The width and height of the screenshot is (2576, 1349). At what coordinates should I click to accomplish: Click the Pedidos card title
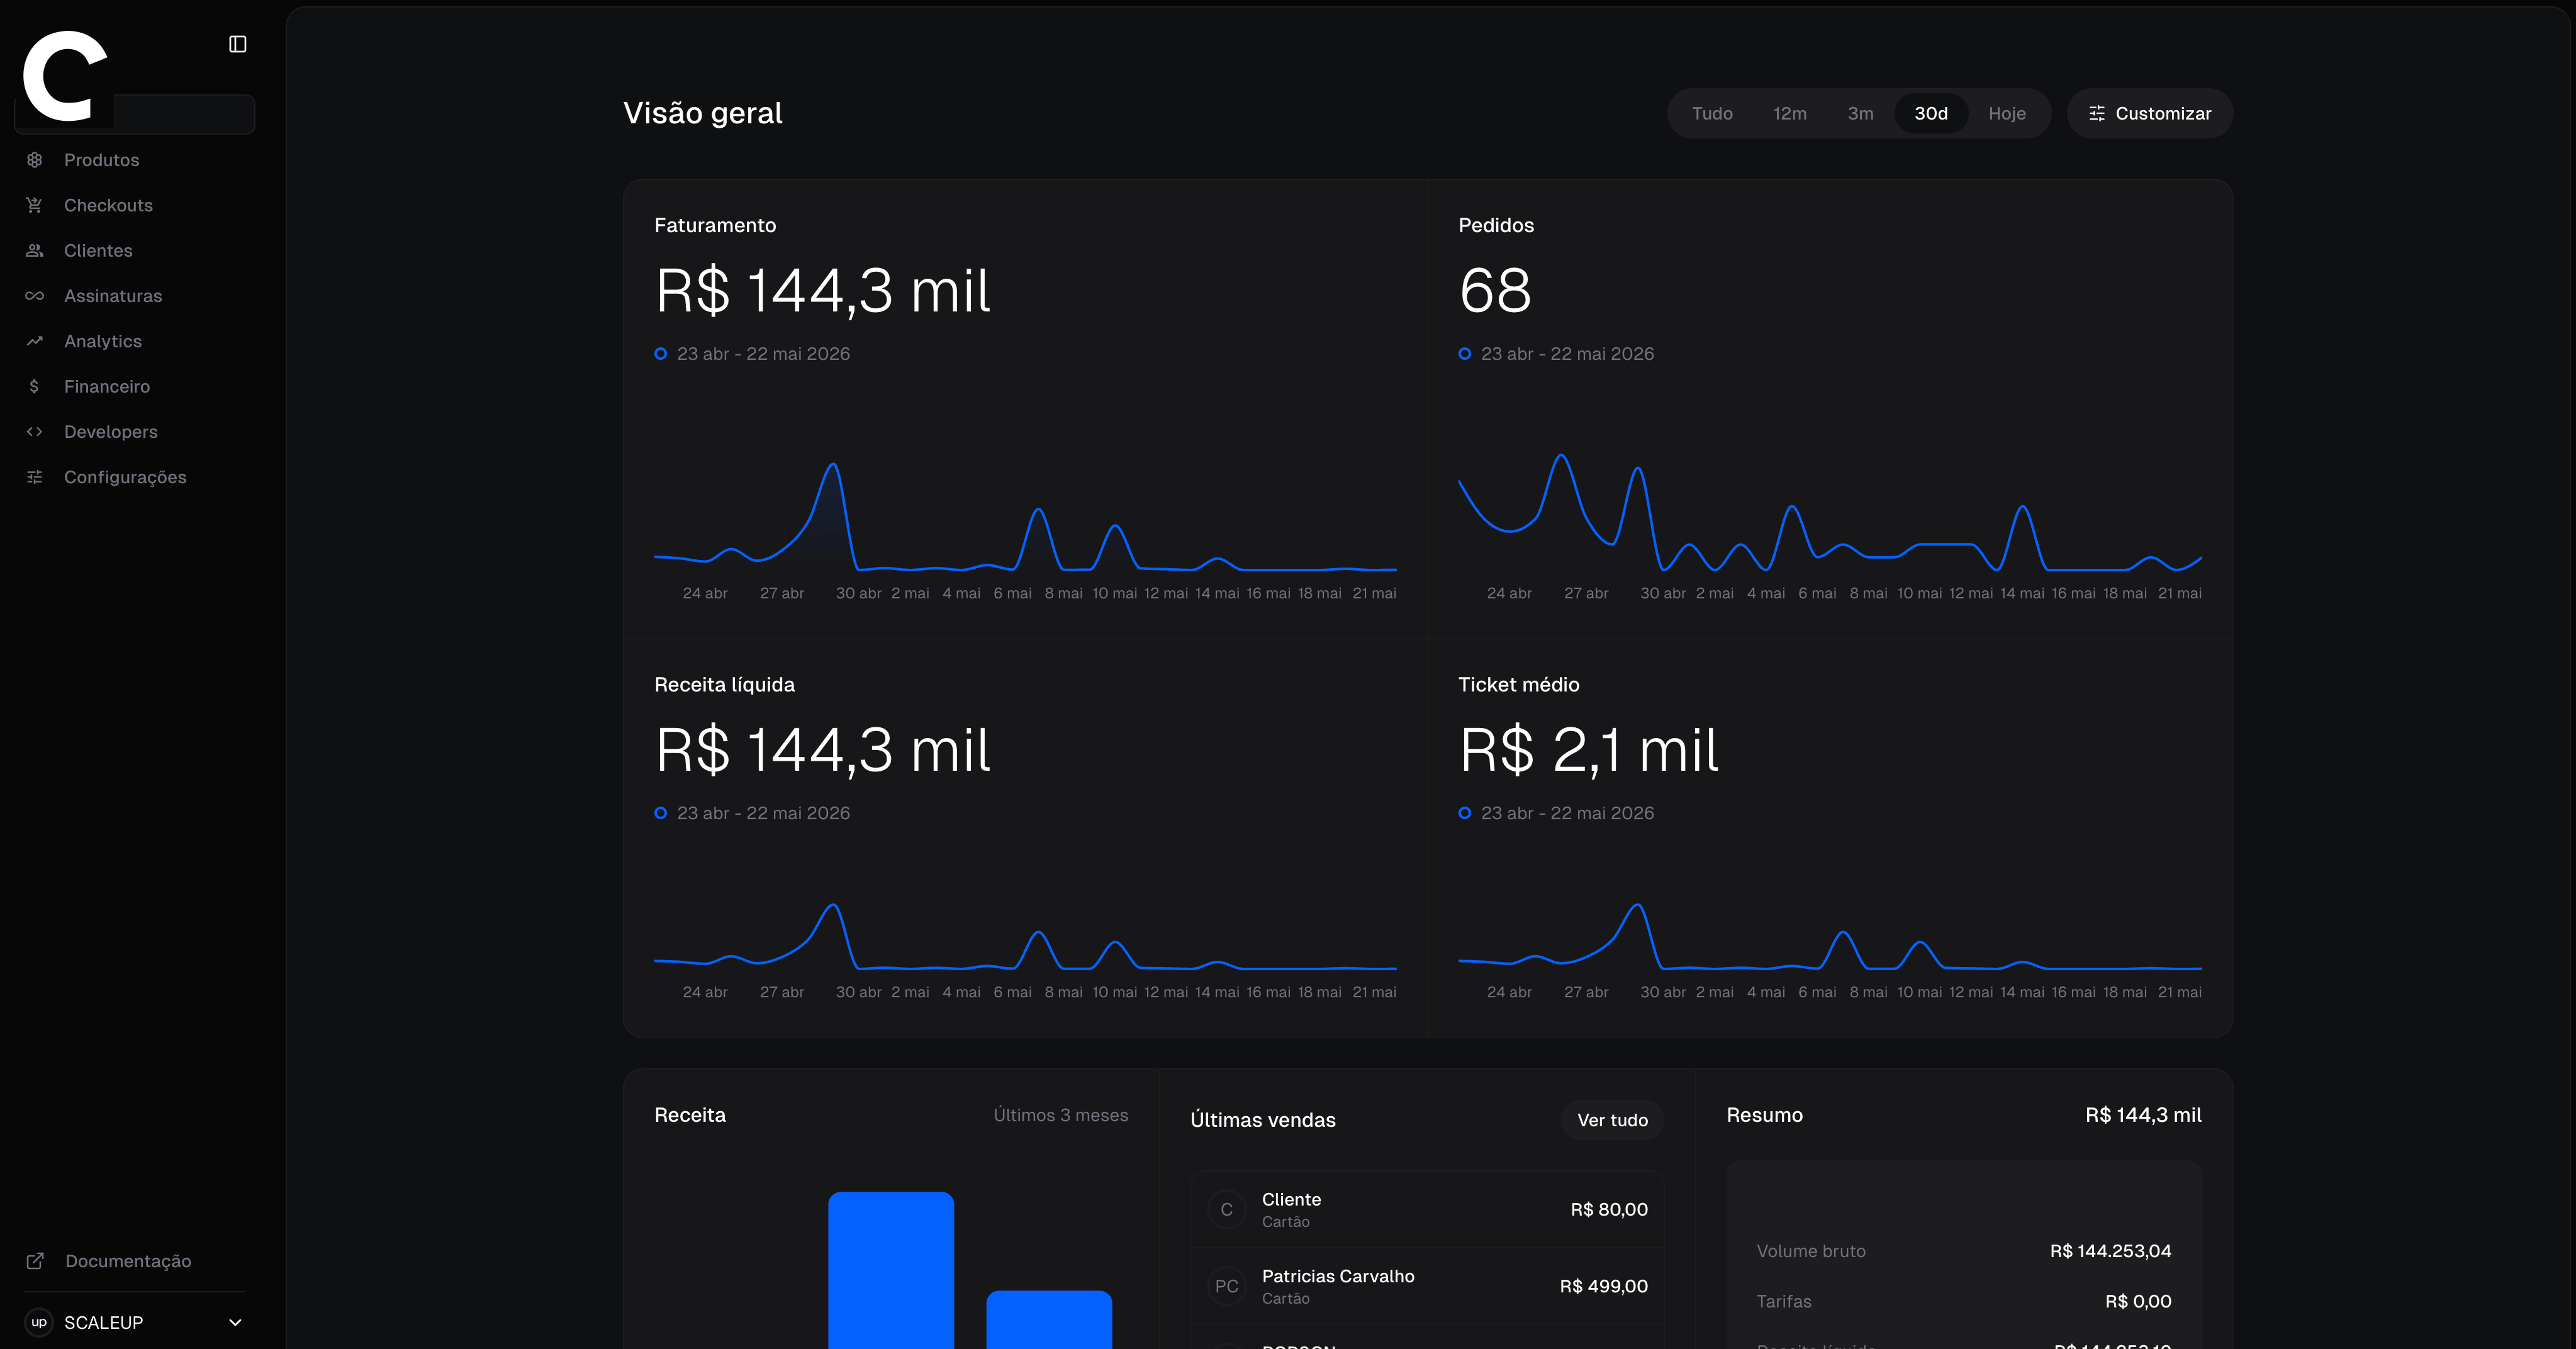(x=1496, y=225)
